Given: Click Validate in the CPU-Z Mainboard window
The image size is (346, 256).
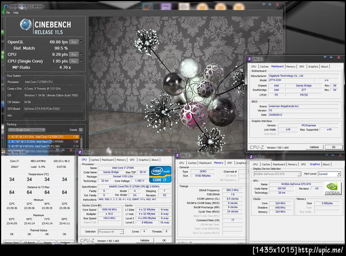Looking at the screenshot, I should (314, 147).
